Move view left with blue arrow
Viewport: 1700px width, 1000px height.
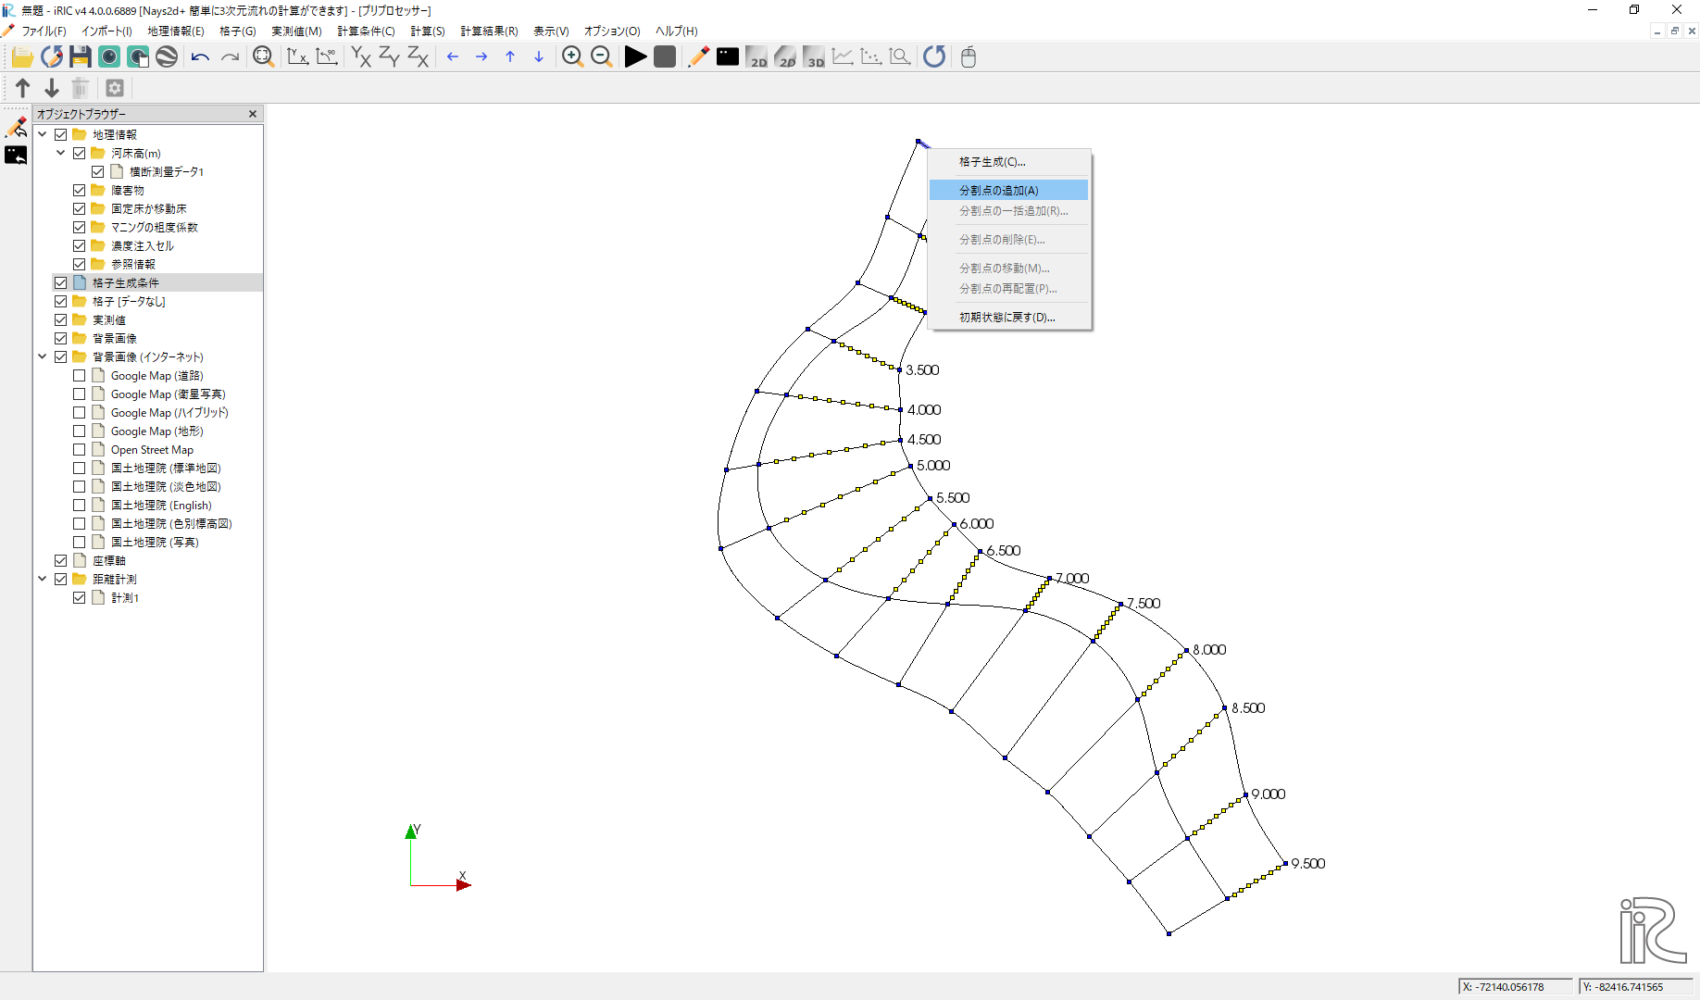pos(453,57)
